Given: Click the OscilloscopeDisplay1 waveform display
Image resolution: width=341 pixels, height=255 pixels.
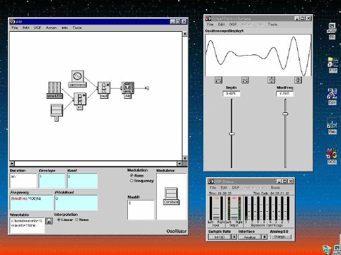Looking at the screenshot, I should point(259,55).
